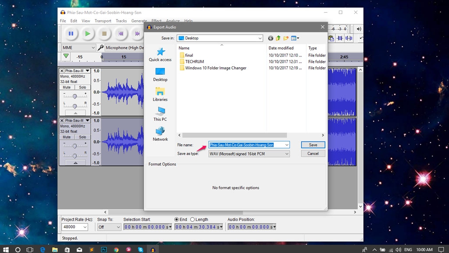Sort files by the Type column header
The image size is (449, 253).
(316, 48)
